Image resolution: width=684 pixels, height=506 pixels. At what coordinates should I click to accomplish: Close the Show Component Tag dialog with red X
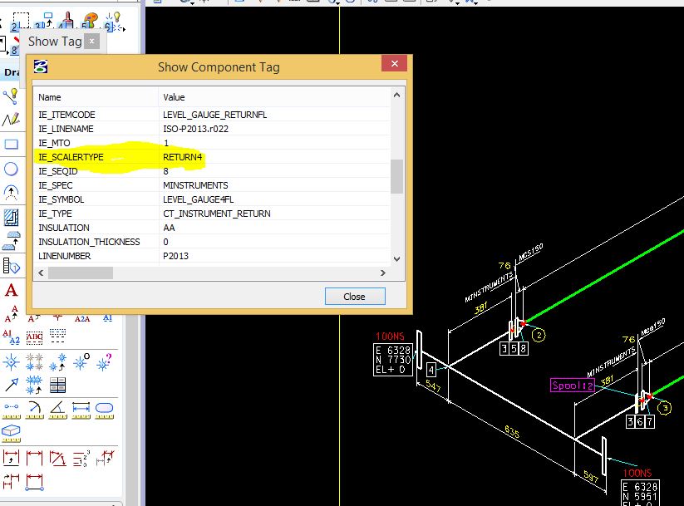tap(394, 64)
